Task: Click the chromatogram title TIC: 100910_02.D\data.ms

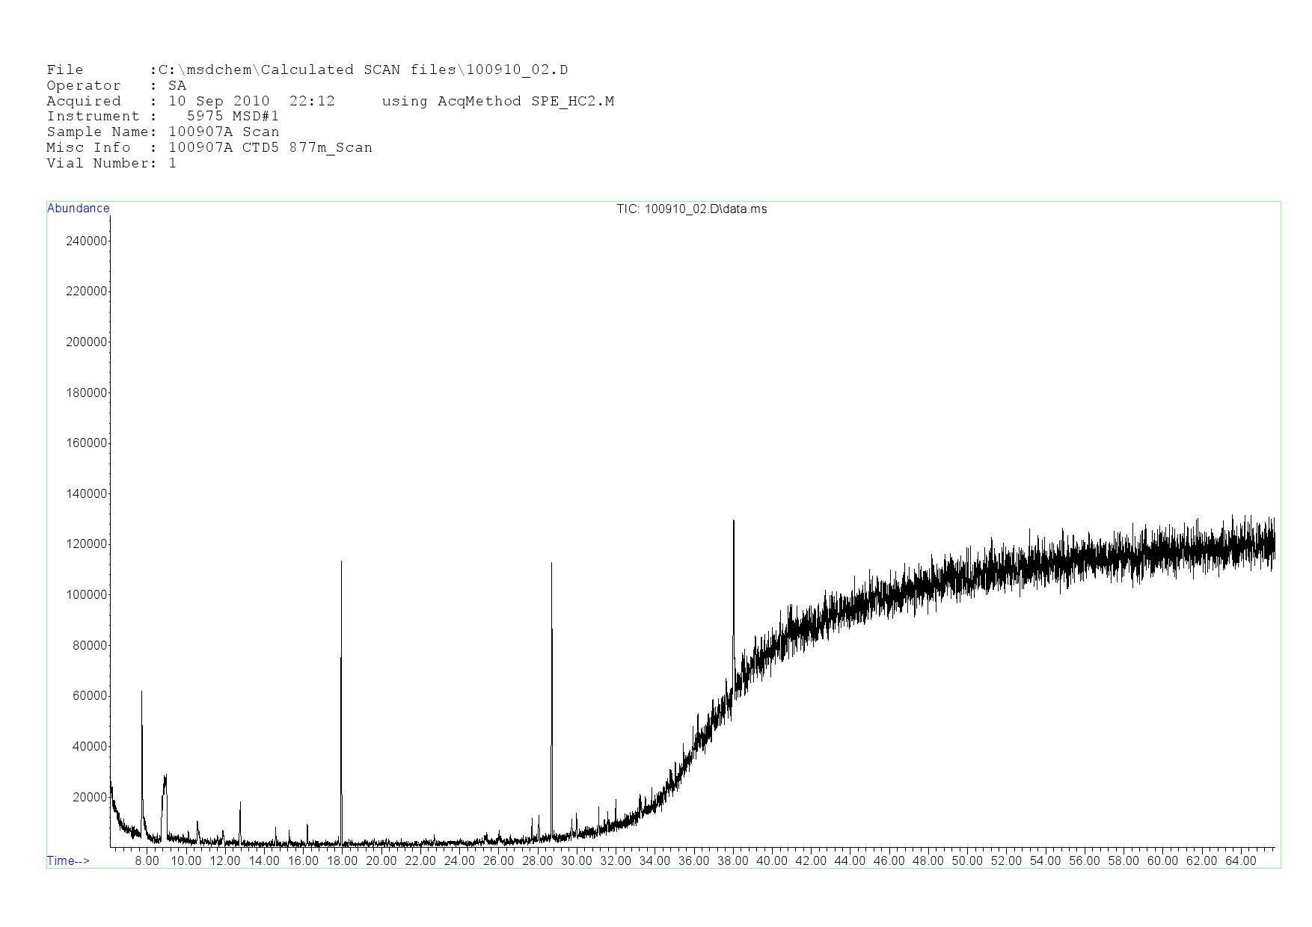Action: [691, 209]
